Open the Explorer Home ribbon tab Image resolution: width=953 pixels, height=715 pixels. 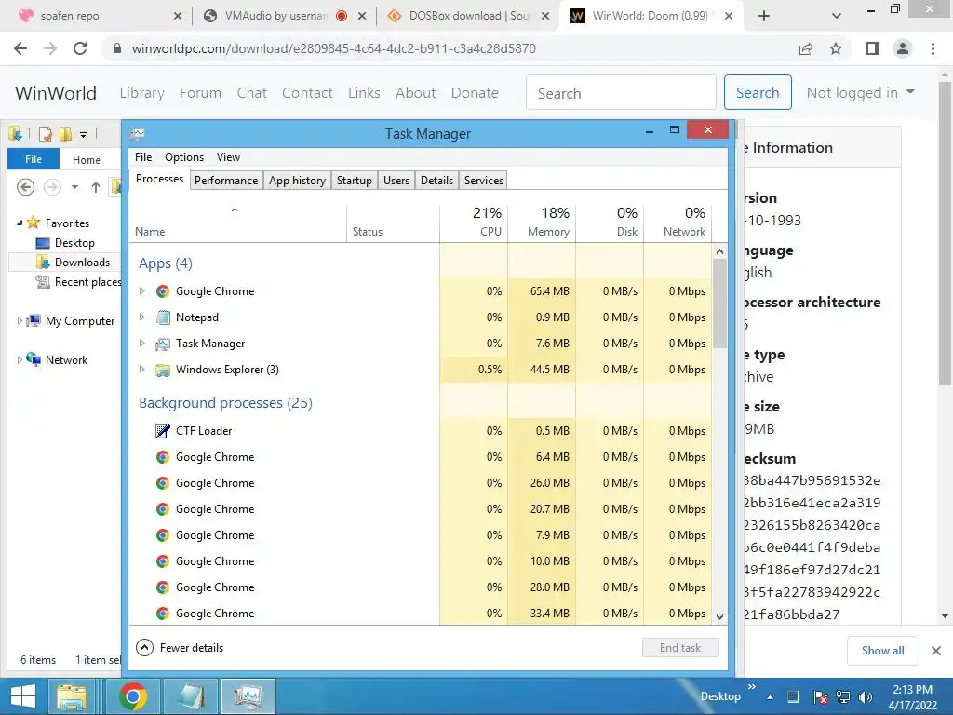pos(87,160)
